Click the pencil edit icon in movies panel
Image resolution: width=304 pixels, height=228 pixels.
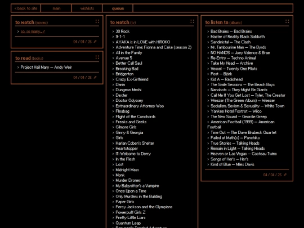[95, 42]
